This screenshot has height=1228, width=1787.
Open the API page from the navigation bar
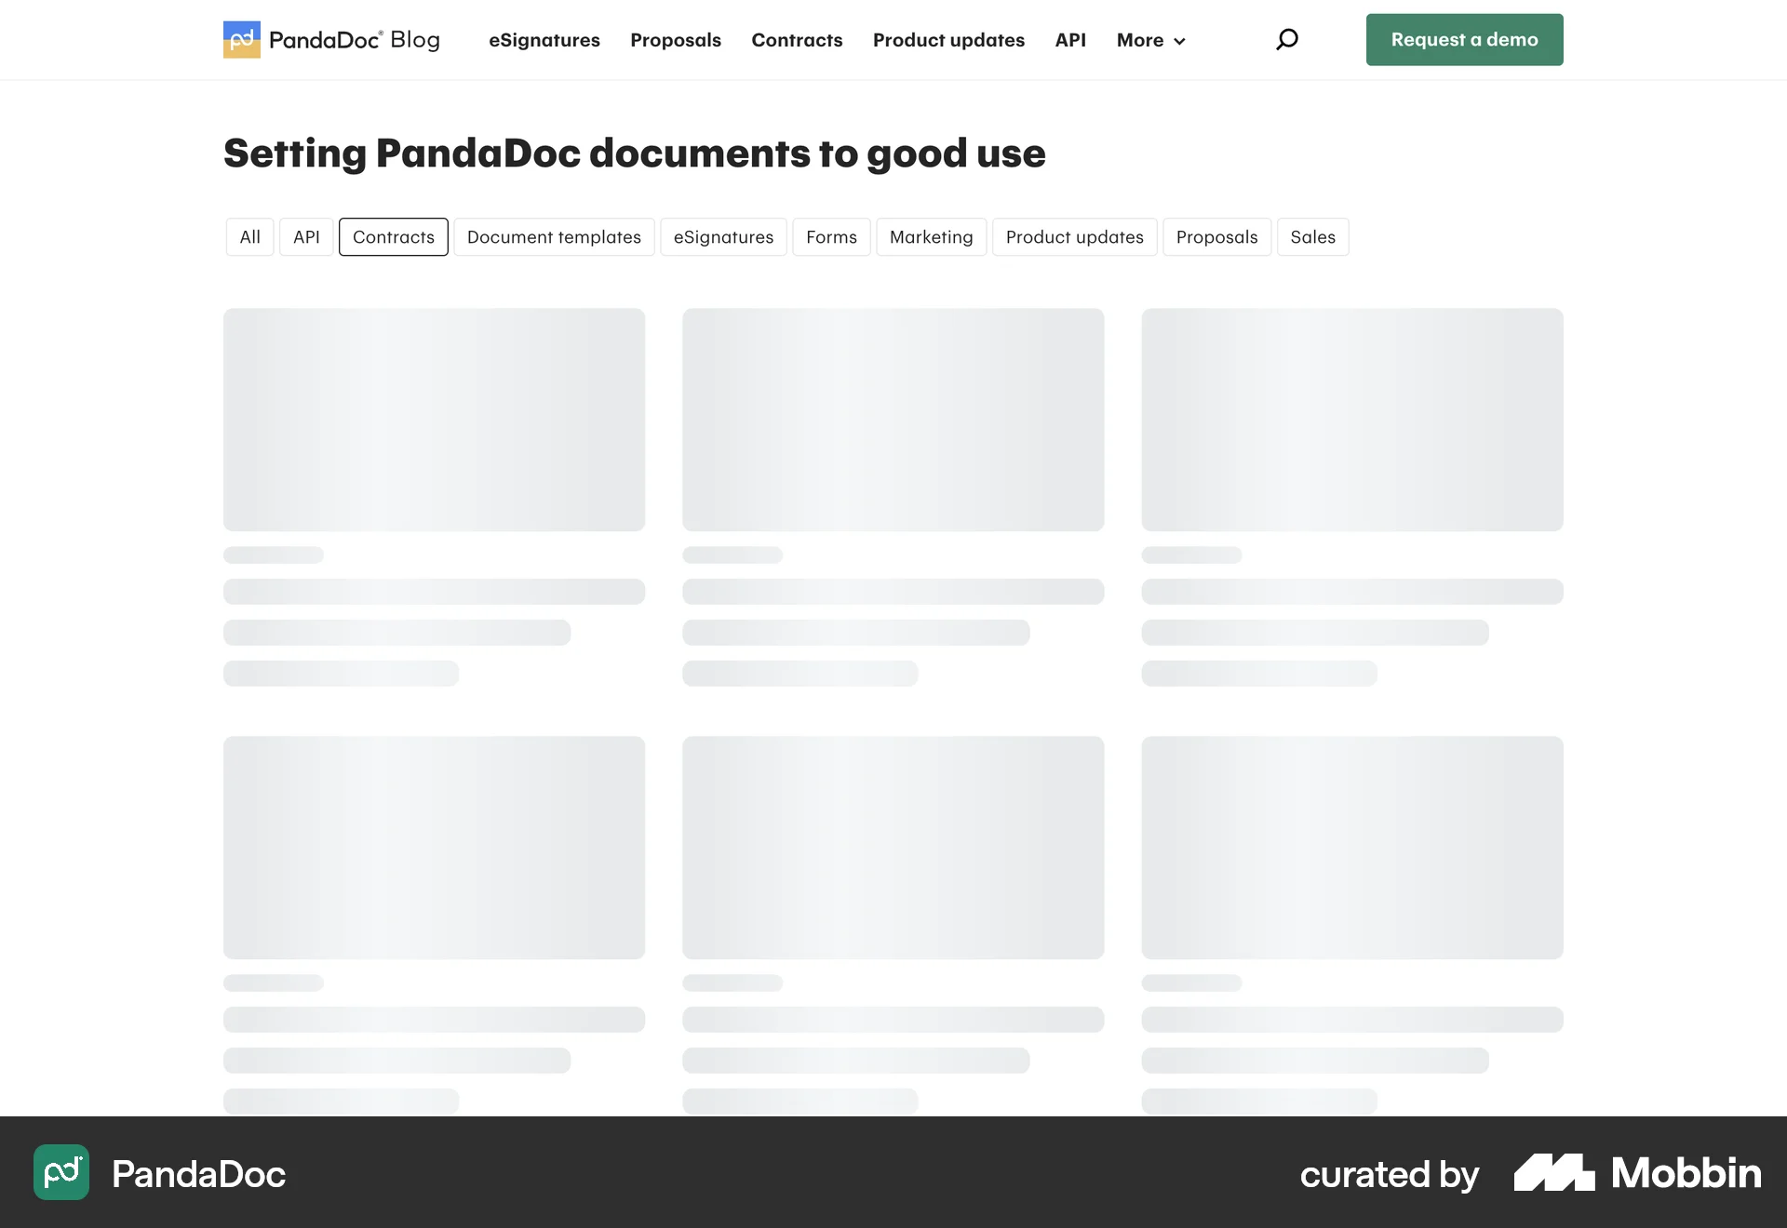(1070, 40)
